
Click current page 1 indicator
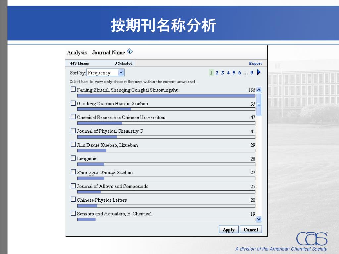click(x=211, y=72)
